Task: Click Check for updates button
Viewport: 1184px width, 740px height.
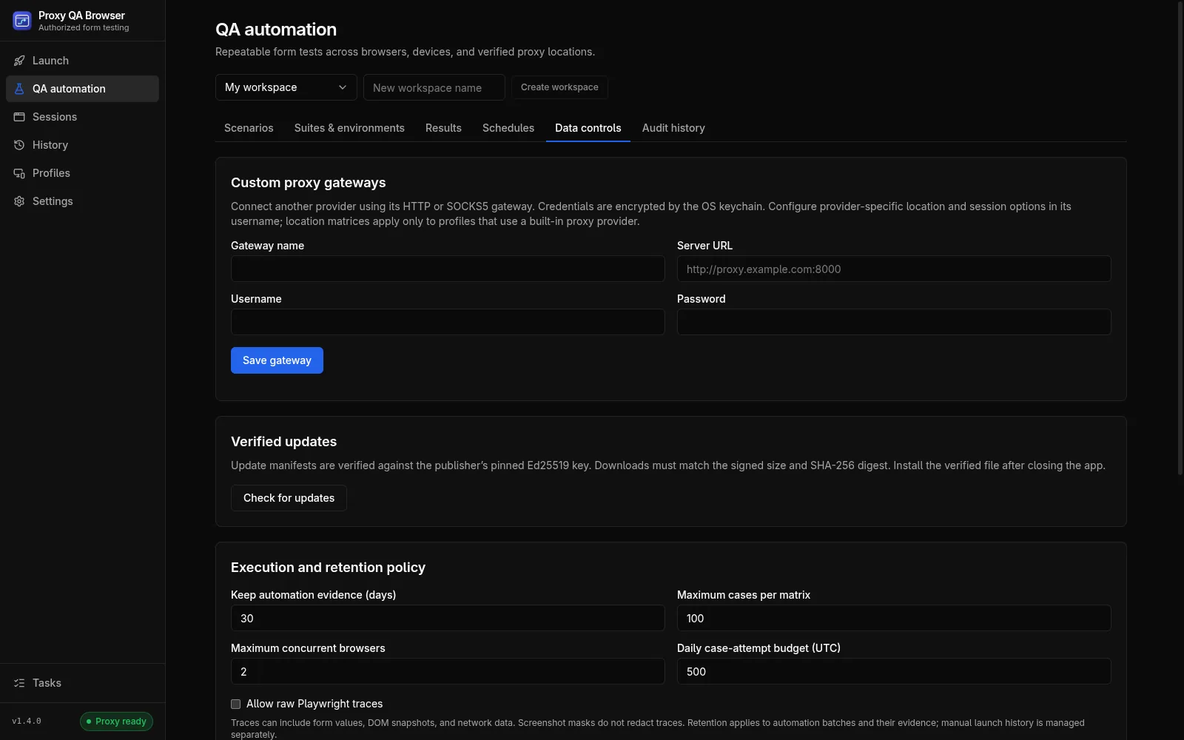Action: (x=289, y=498)
